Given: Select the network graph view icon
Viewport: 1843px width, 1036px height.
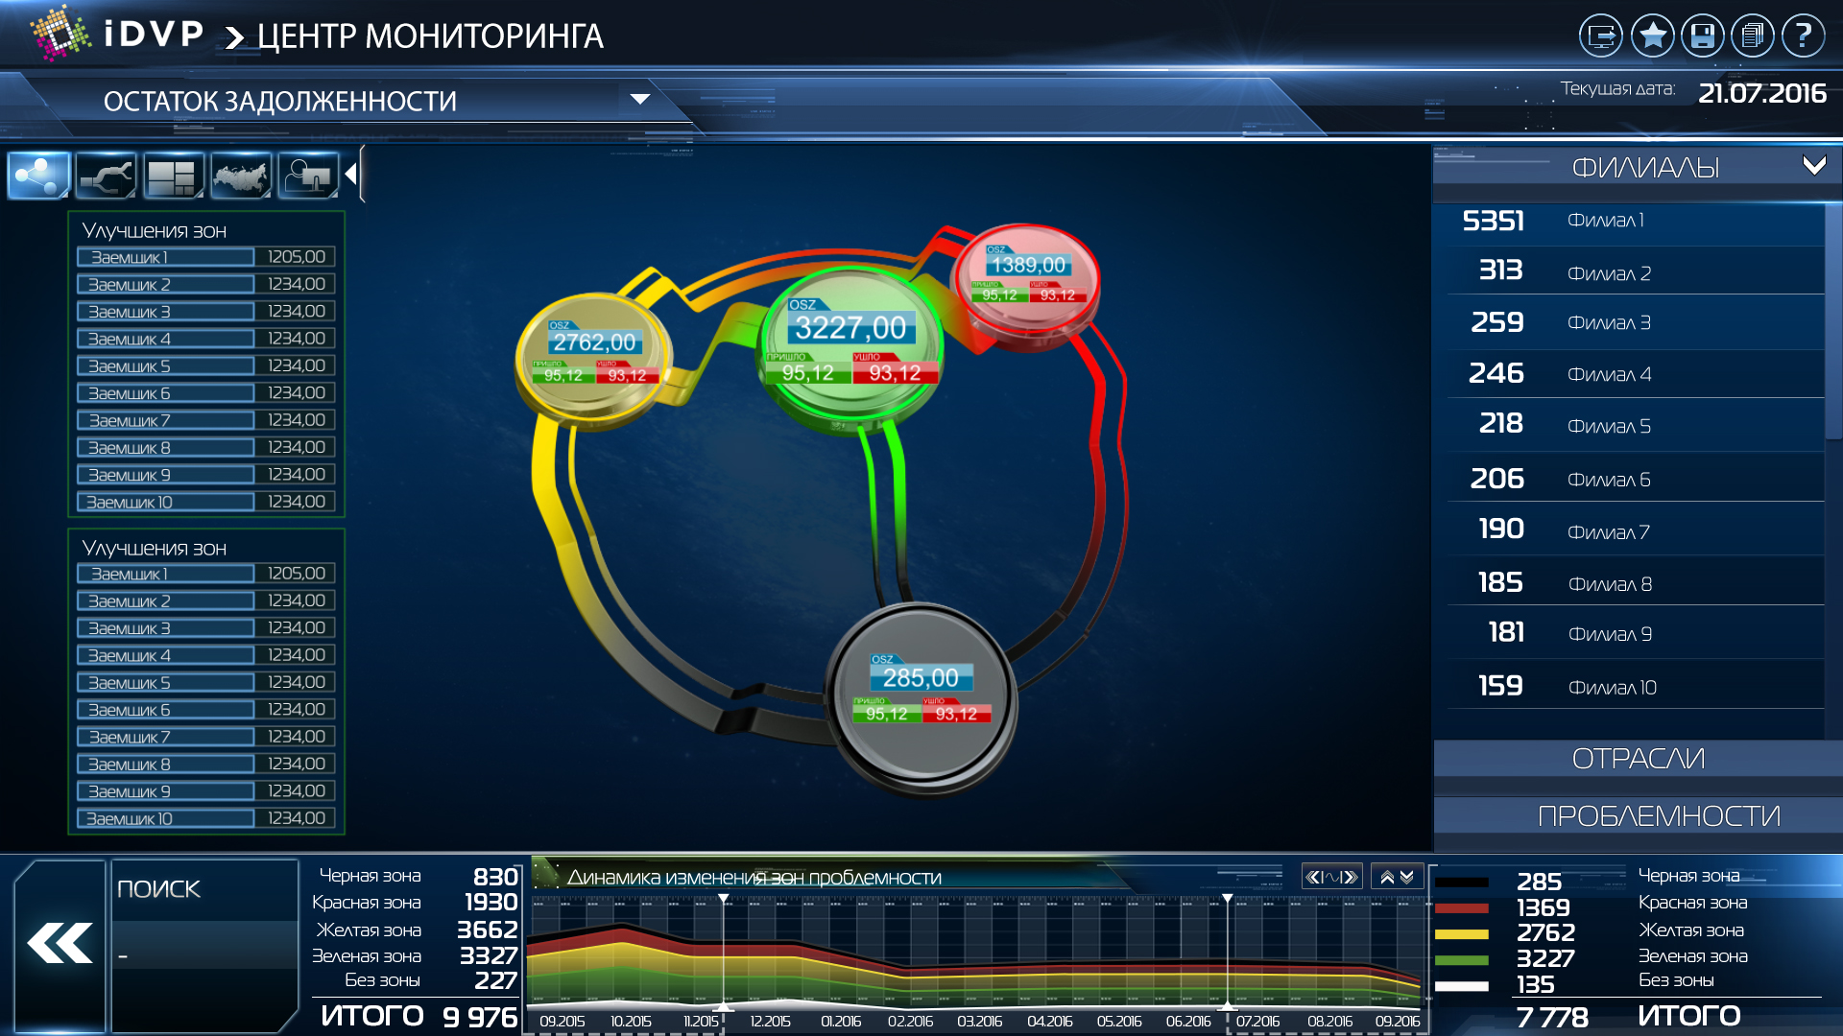Looking at the screenshot, I should click(x=38, y=176).
